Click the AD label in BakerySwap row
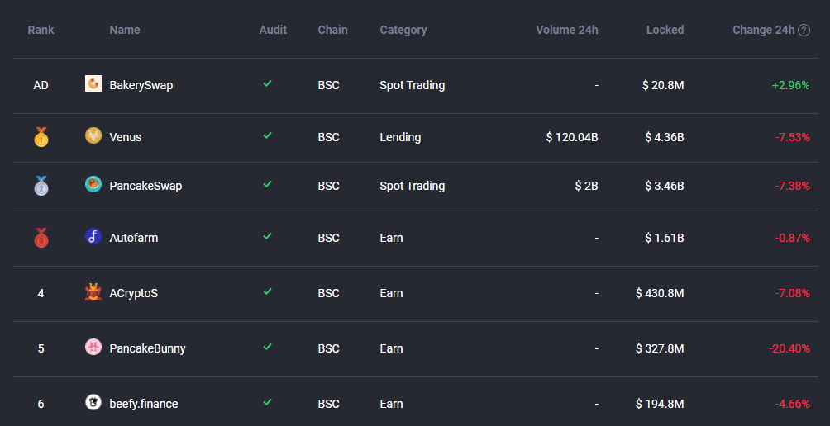This screenshot has height=426, width=830. point(41,85)
